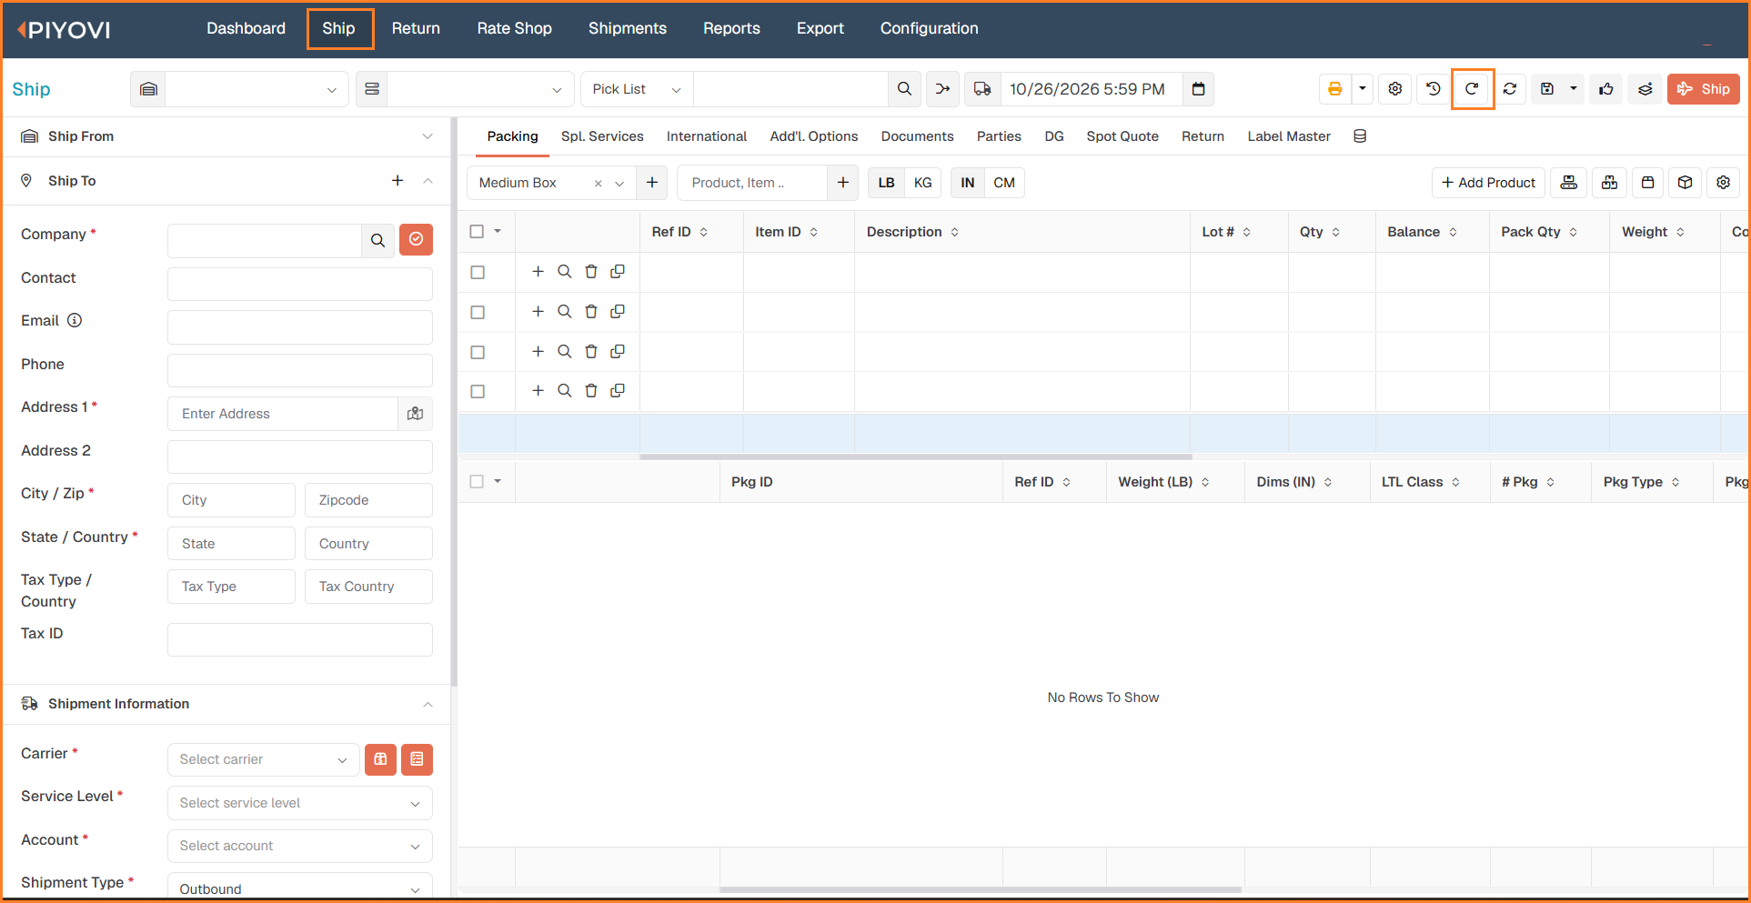Click the refresh sync arrows icon
The width and height of the screenshot is (1751, 903).
pyautogui.click(x=1510, y=89)
